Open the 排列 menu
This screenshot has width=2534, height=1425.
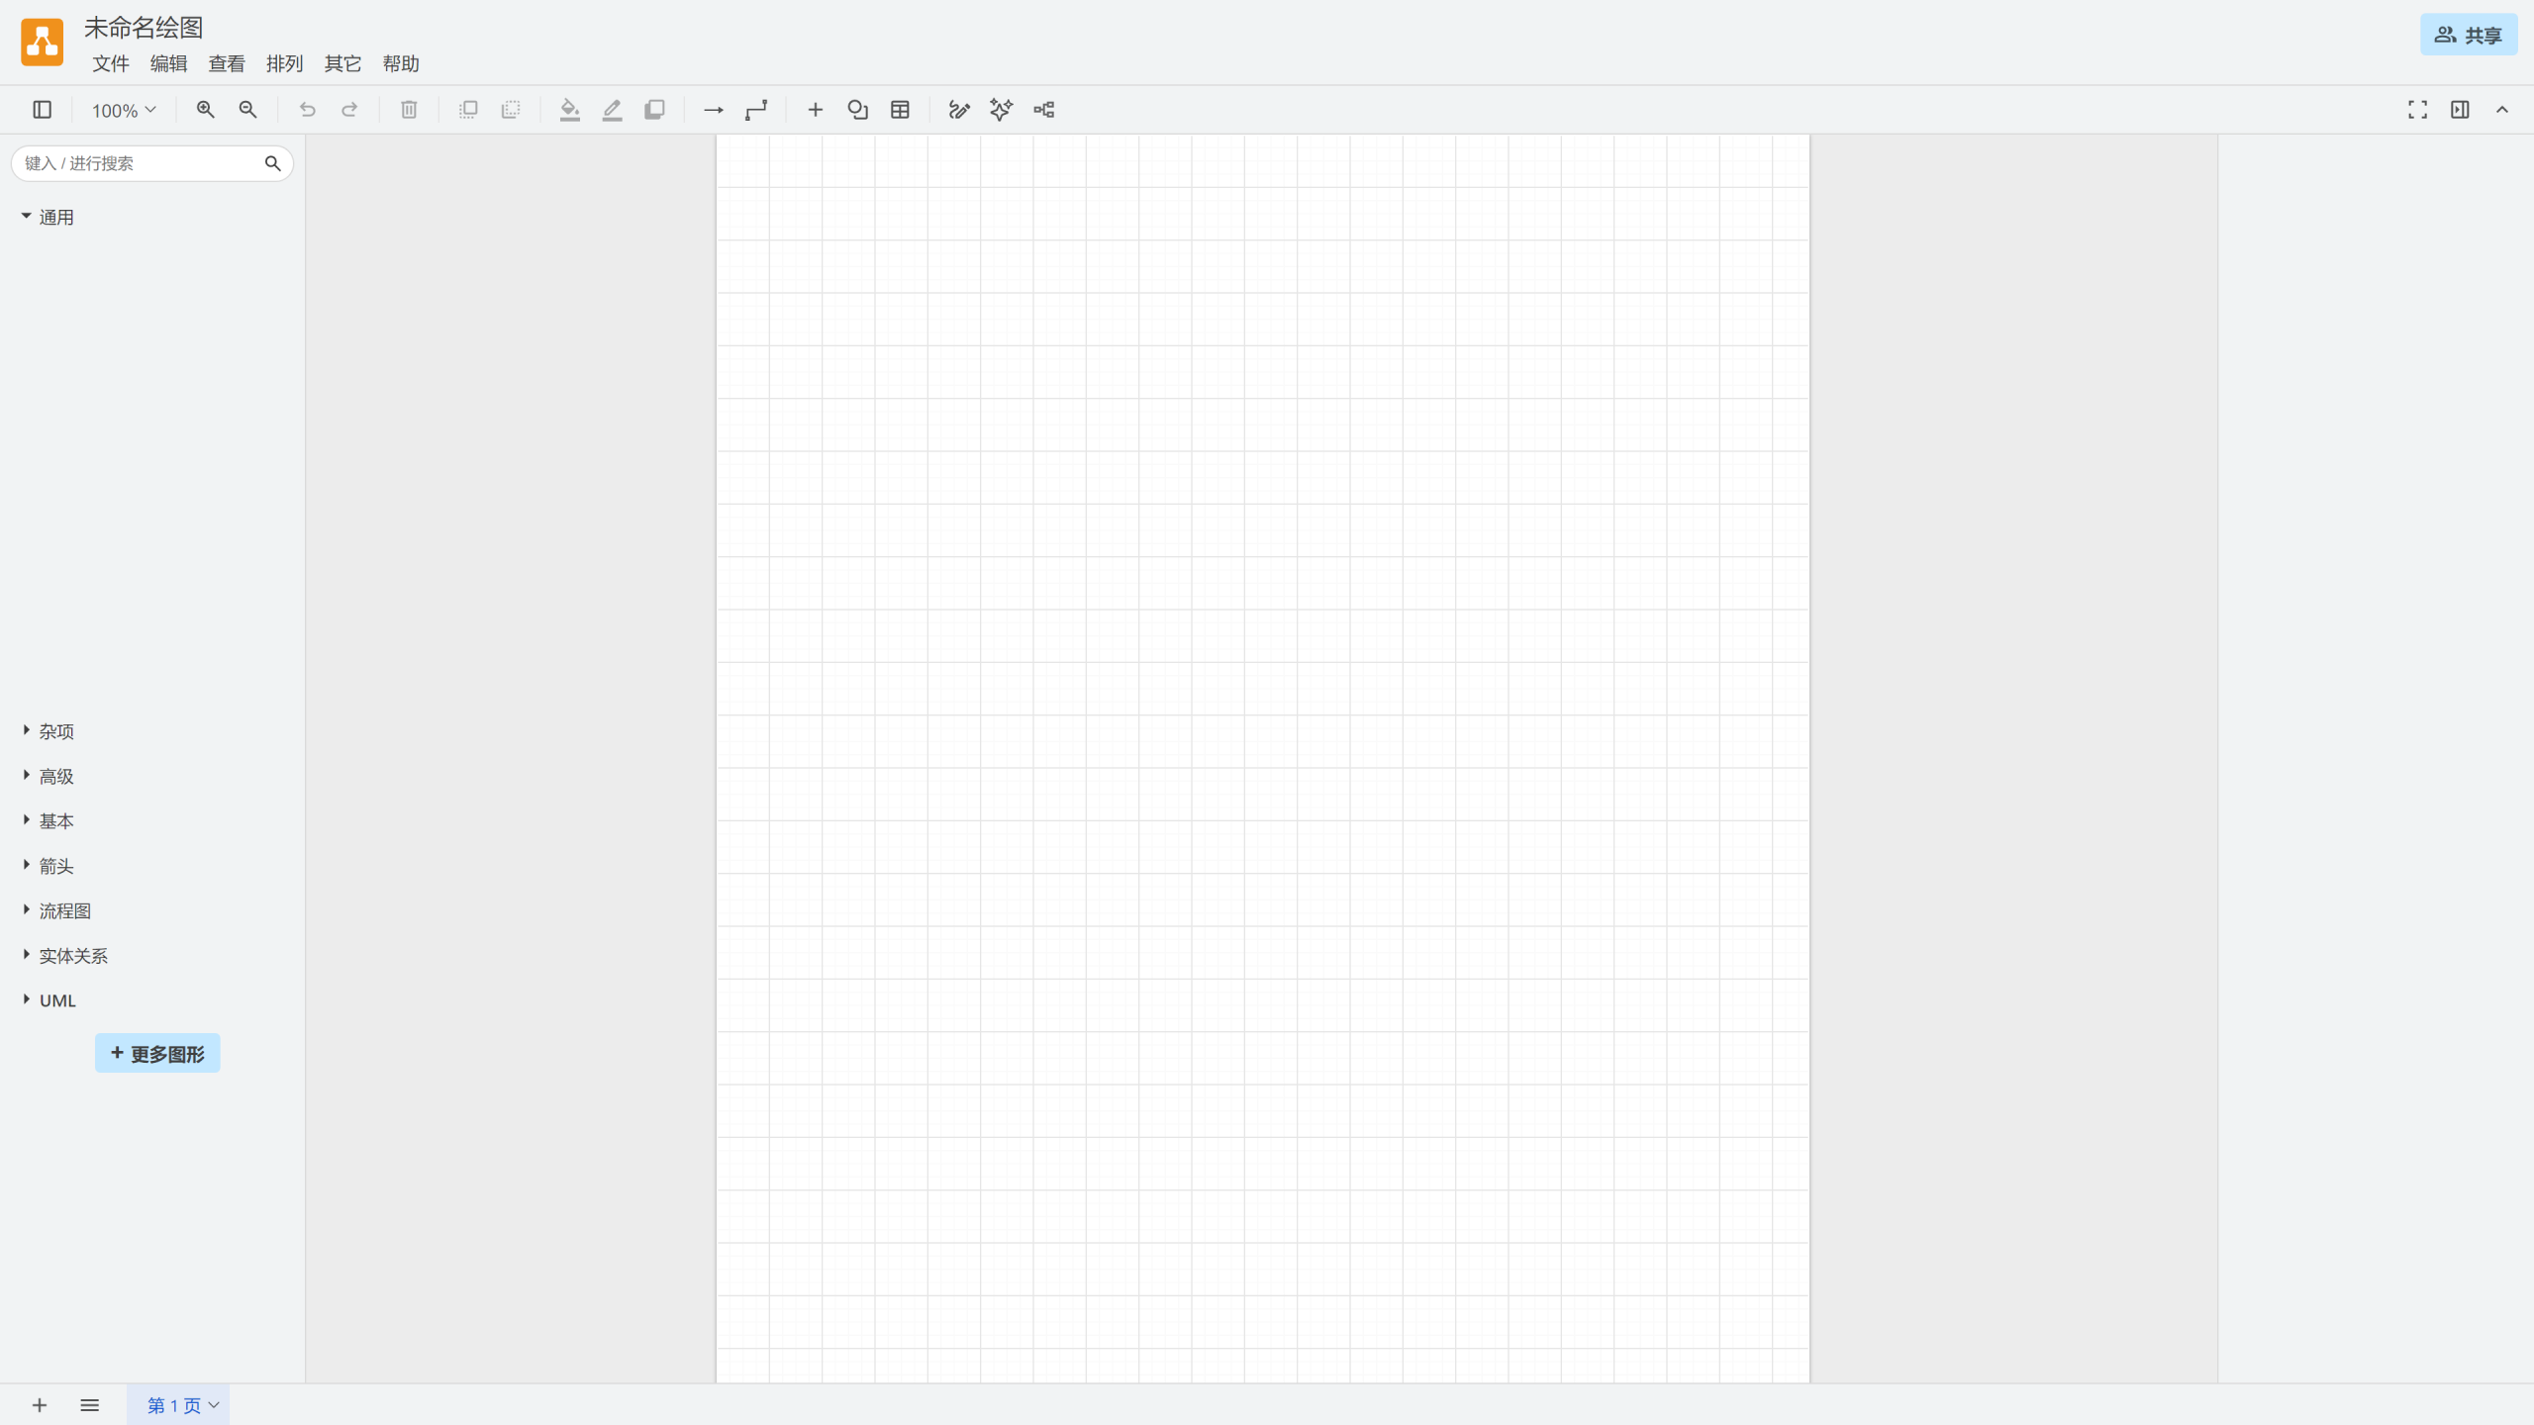284,63
